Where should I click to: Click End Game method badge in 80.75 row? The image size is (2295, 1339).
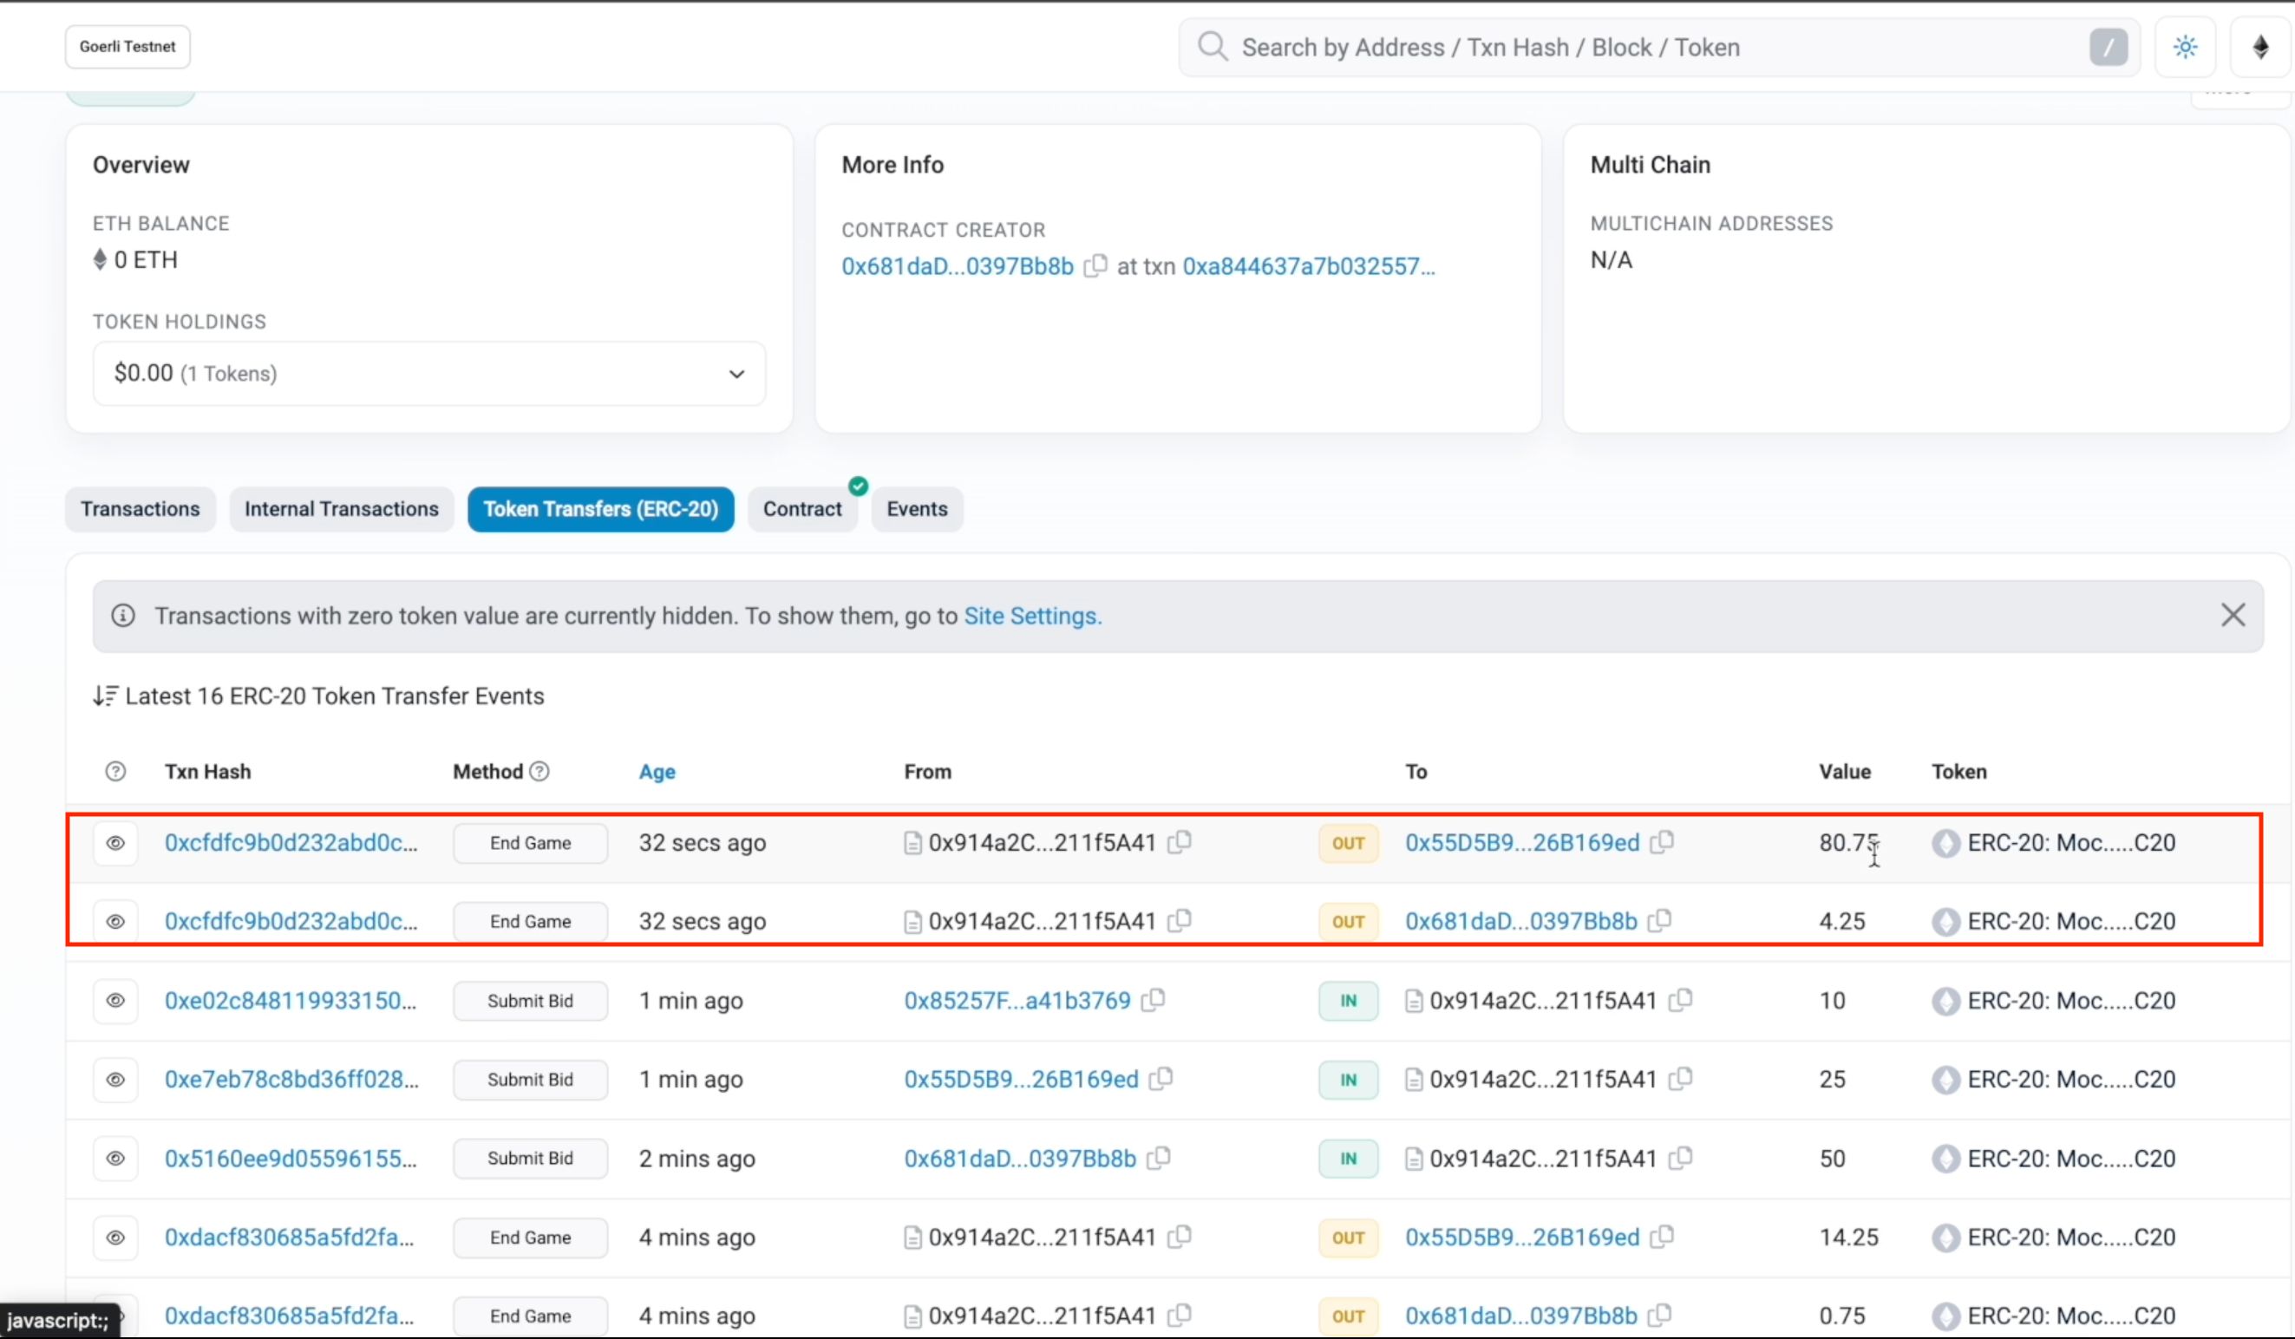[x=530, y=843]
